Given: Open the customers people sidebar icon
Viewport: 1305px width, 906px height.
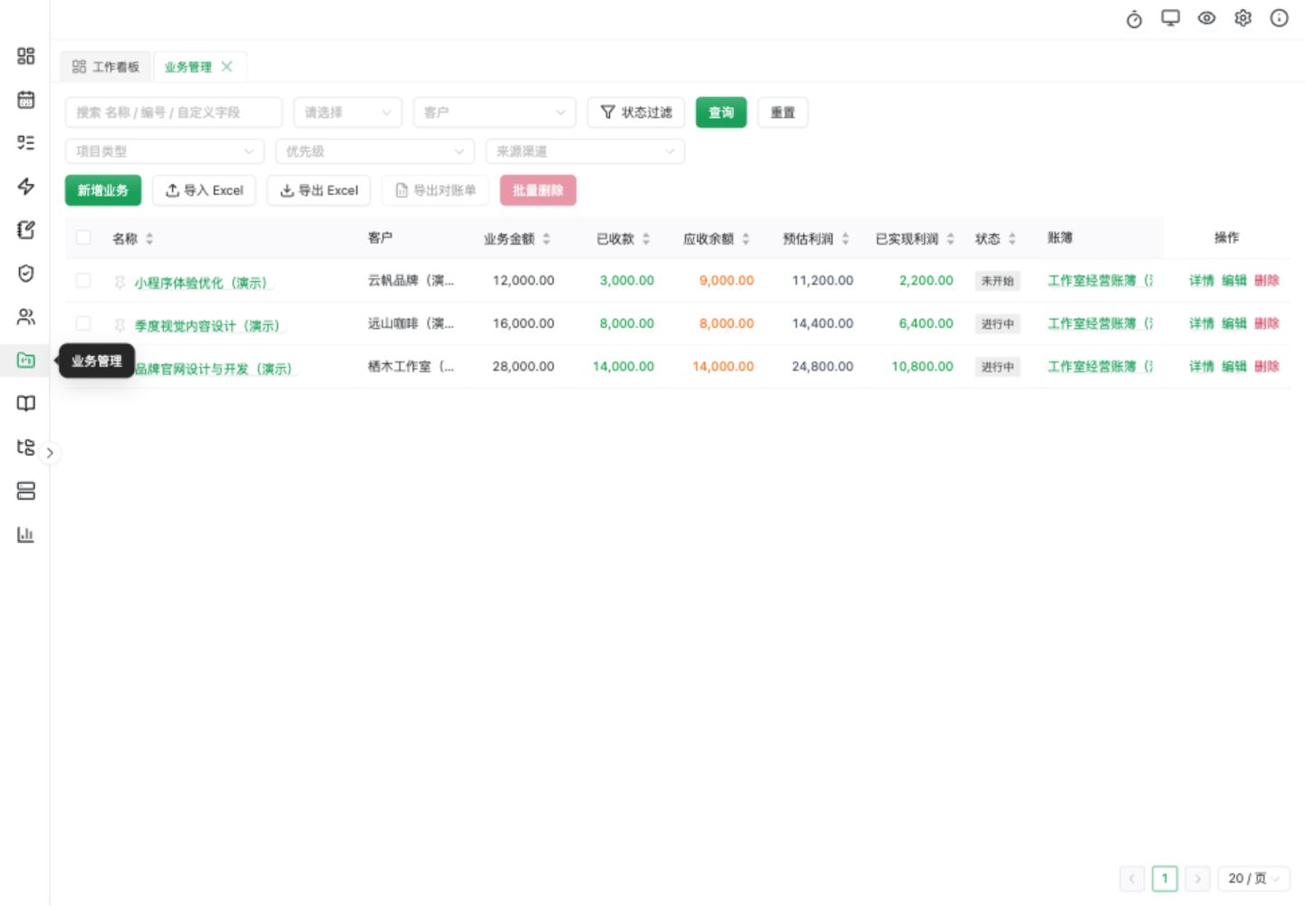Looking at the screenshot, I should point(25,317).
